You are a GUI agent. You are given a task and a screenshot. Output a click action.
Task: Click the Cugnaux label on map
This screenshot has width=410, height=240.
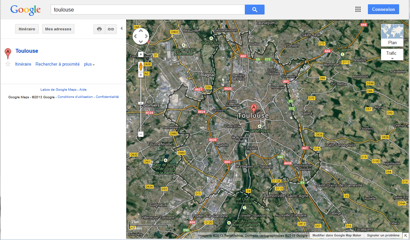point(159,205)
